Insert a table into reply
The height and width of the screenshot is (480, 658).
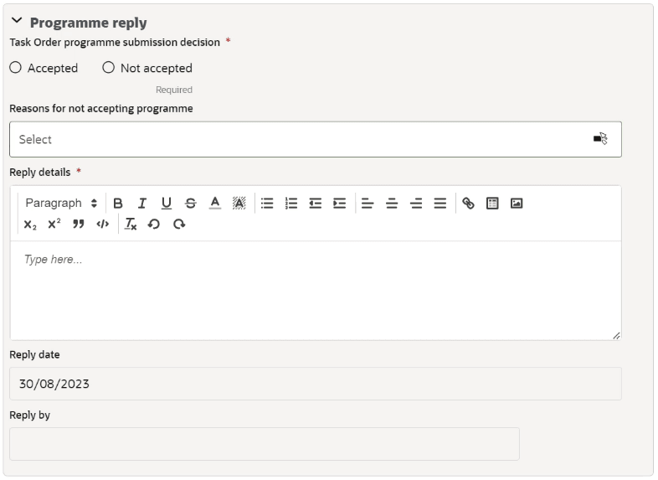492,204
